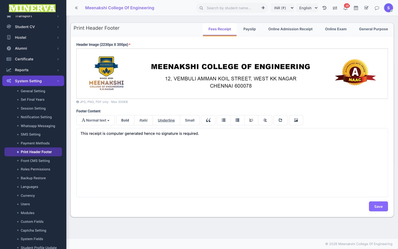Image resolution: width=398 pixels, height=249 pixels.
Task: Click the switch arrows icon
Action: pos(335,8)
